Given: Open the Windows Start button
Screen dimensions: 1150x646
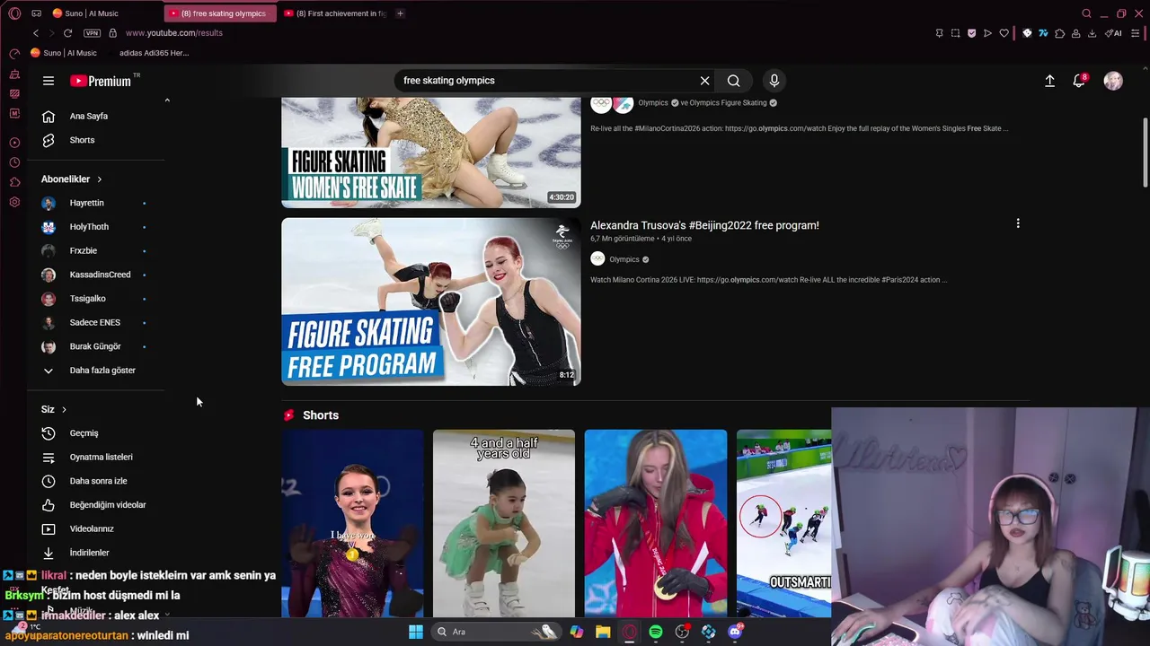Looking at the screenshot, I should (415, 632).
